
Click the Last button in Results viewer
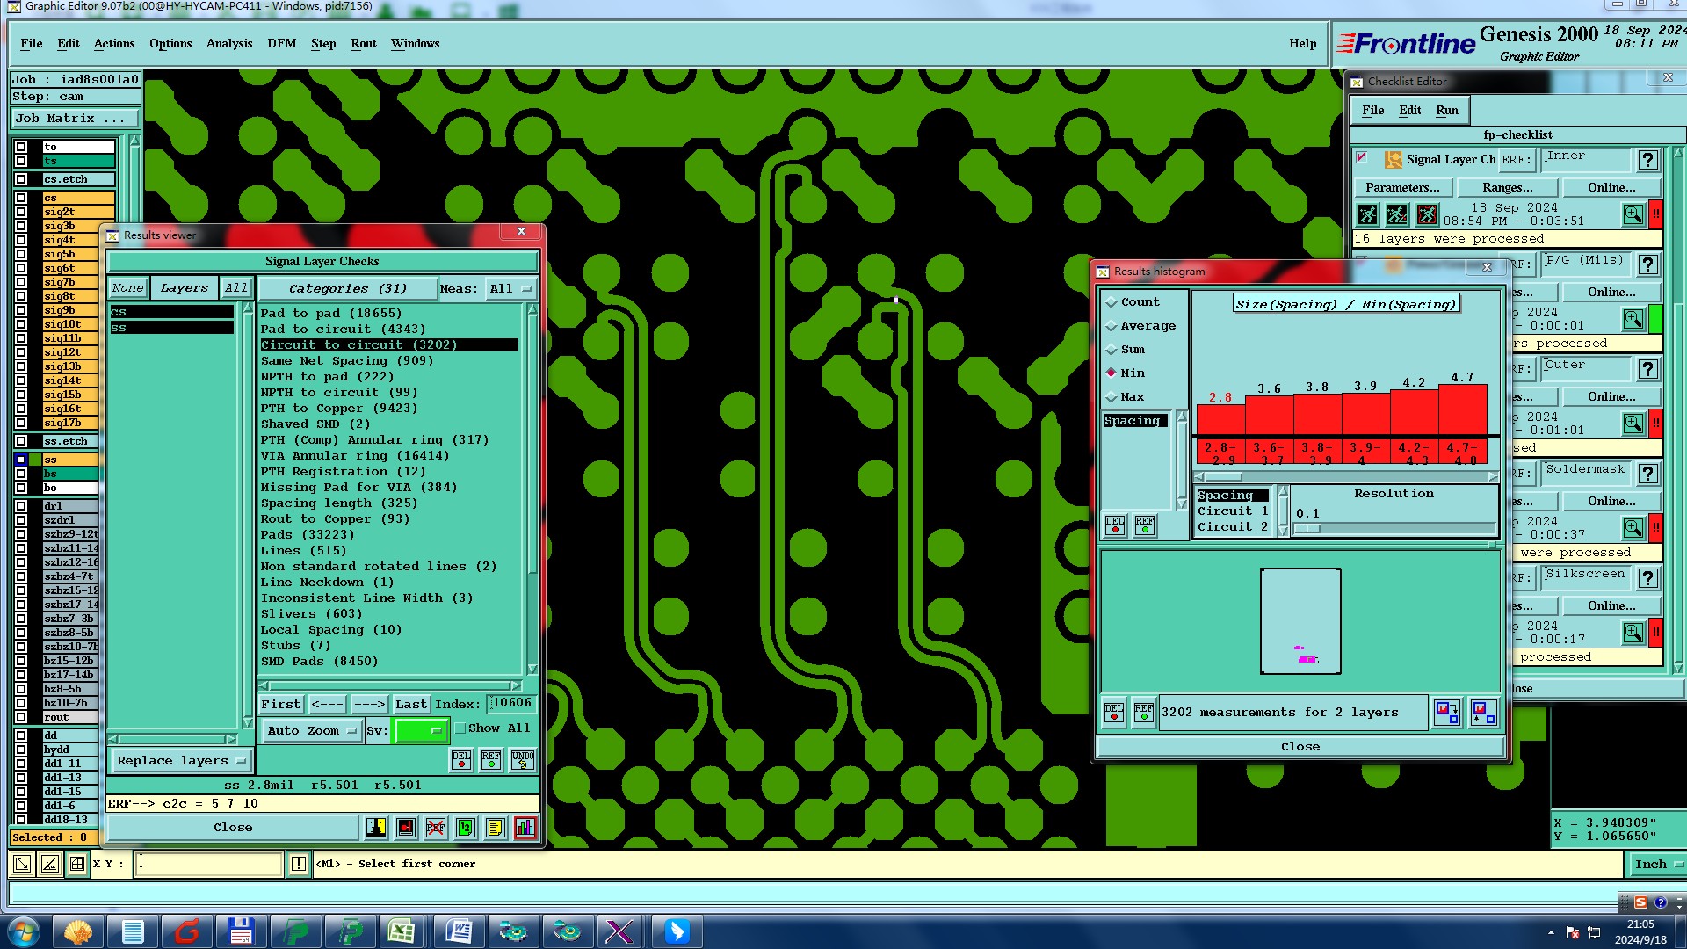click(410, 704)
